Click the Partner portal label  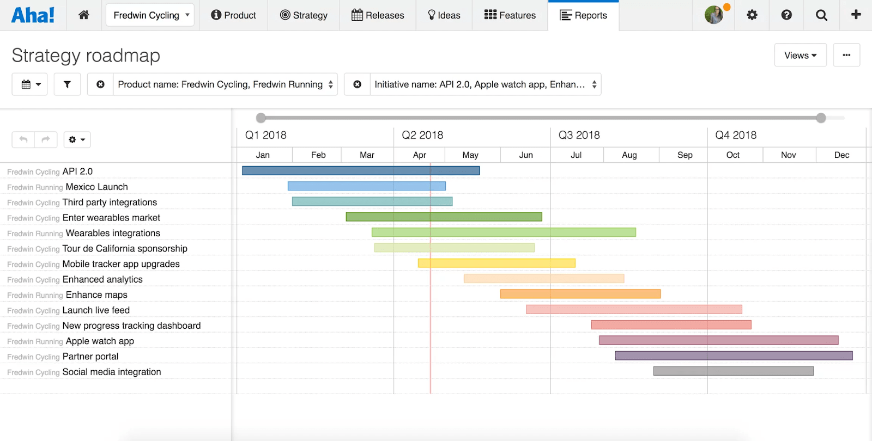coord(90,357)
